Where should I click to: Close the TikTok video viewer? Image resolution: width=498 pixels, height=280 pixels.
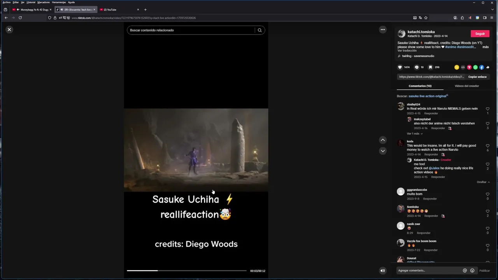[x=9, y=30]
